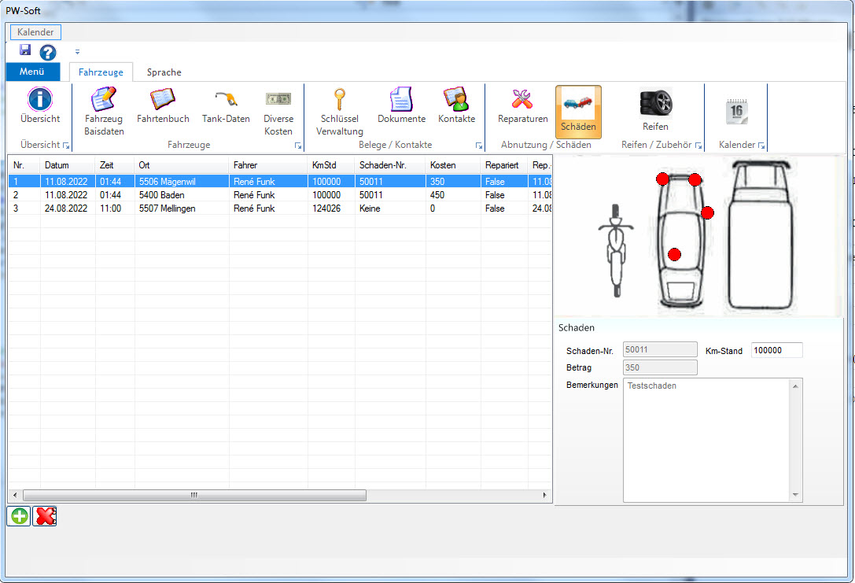Open the Dokumente section
855x583 pixels.
[401, 106]
